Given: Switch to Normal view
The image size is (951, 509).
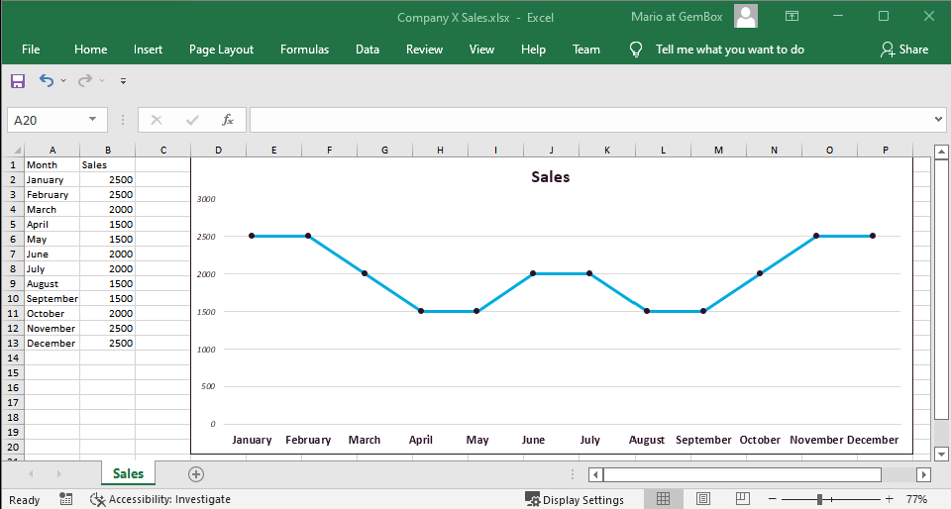Looking at the screenshot, I should point(664,499).
